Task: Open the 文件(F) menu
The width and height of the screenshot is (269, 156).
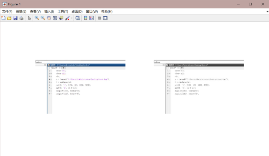Action: 7,11
